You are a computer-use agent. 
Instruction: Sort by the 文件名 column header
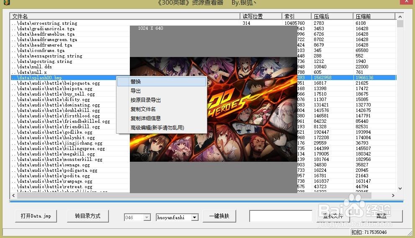click(x=125, y=16)
